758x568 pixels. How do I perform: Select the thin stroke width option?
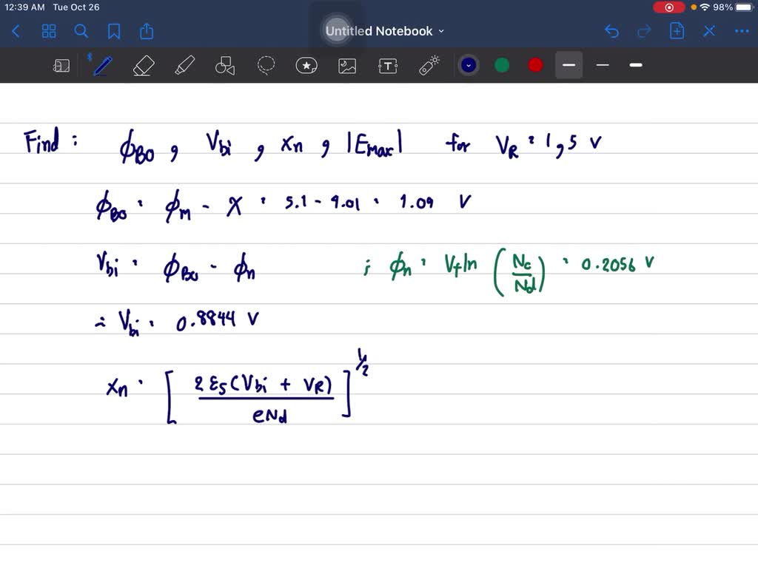[602, 65]
